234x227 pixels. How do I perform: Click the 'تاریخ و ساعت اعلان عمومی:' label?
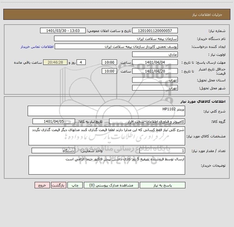[x=109, y=31]
